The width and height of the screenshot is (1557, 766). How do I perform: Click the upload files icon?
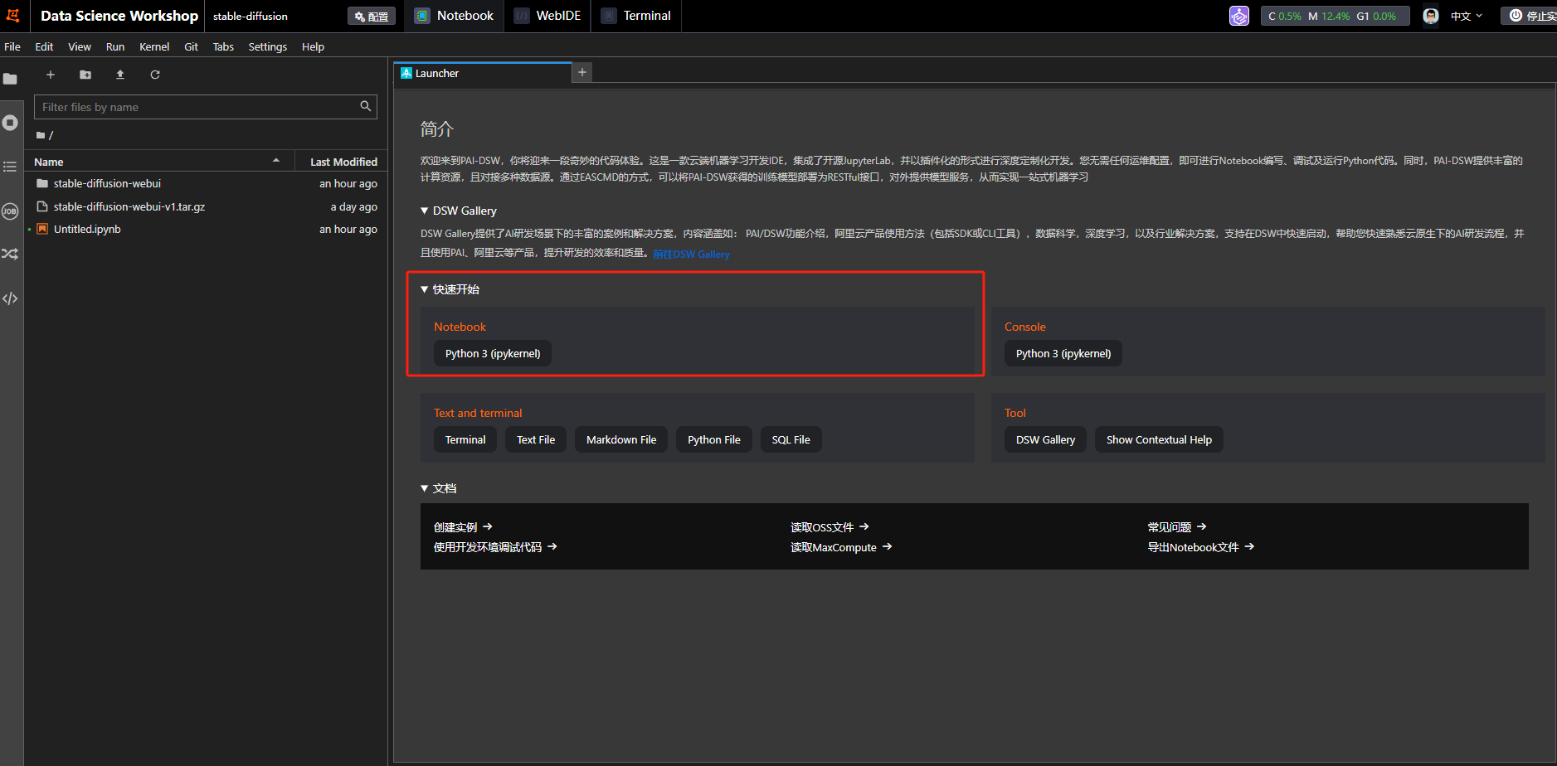coord(120,75)
